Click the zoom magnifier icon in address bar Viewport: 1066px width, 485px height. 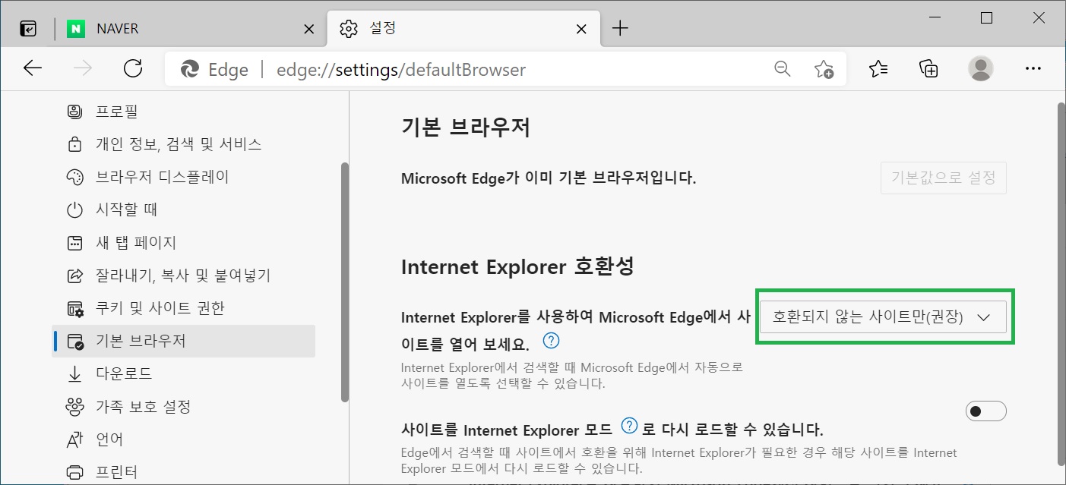click(x=782, y=69)
